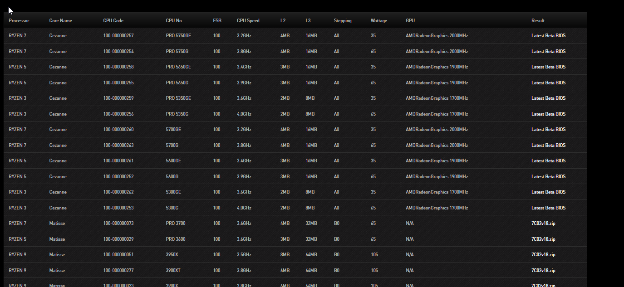Screen dimensions: 624x287
Task: Open Latest Beta BIOS link for PRO 5650GE
Action: tap(548, 67)
